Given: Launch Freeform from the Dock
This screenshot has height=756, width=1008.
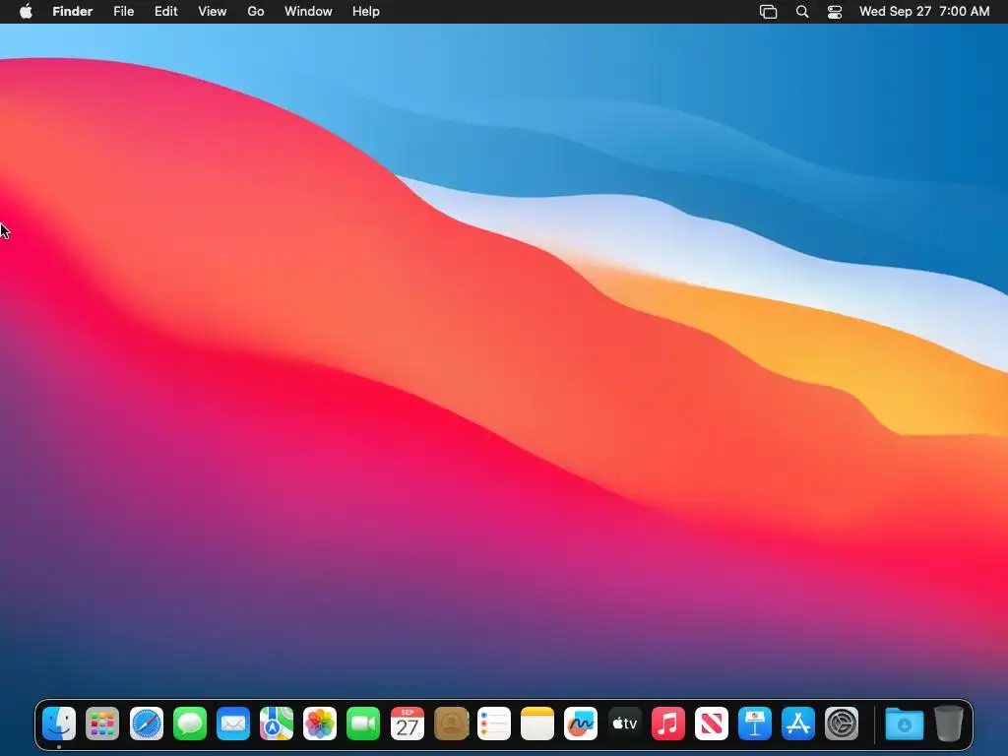Looking at the screenshot, I should pos(581,724).
